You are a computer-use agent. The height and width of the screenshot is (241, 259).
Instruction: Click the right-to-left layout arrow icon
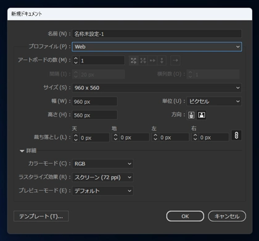tap(175, 61)
